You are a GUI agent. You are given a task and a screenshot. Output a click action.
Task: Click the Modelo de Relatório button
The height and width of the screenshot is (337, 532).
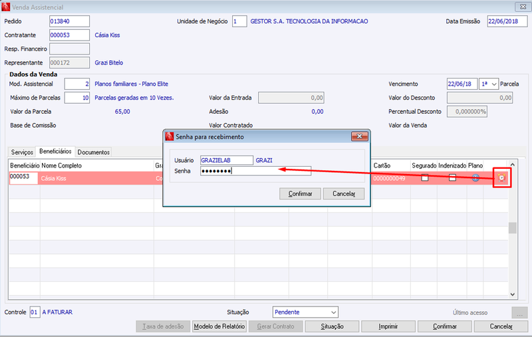tap(219, 326)
